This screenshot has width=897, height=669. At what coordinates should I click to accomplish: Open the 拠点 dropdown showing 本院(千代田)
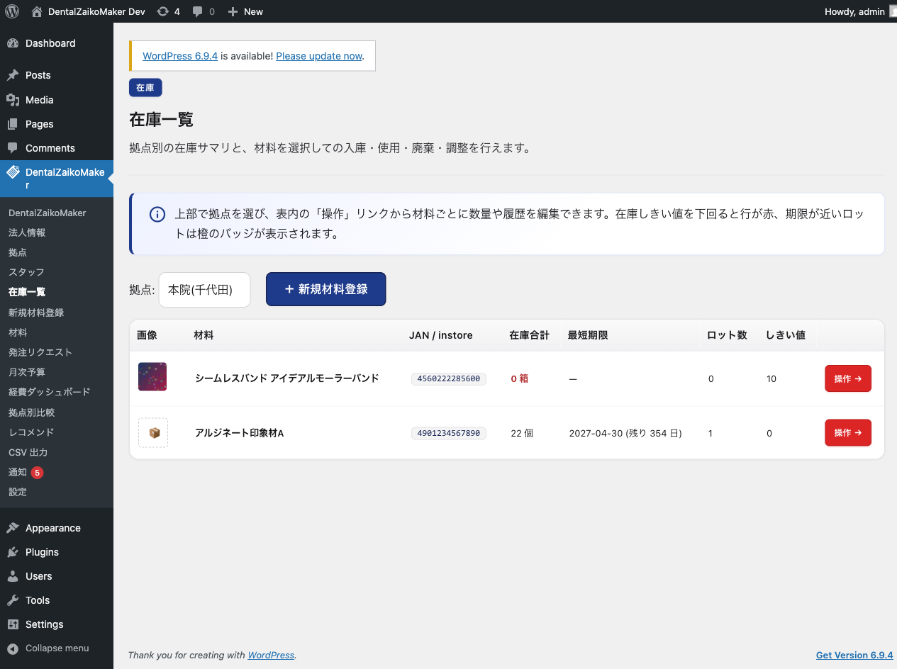pyautogui.click(x=204, y=290)
